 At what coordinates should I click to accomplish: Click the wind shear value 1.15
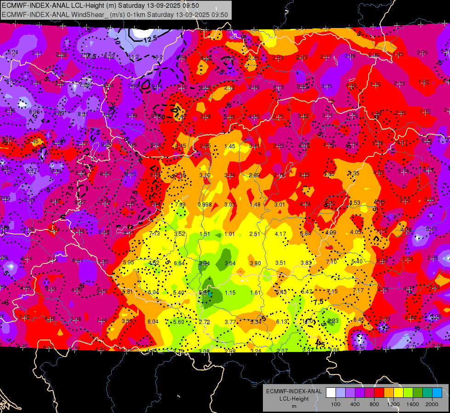click(230, 293)
